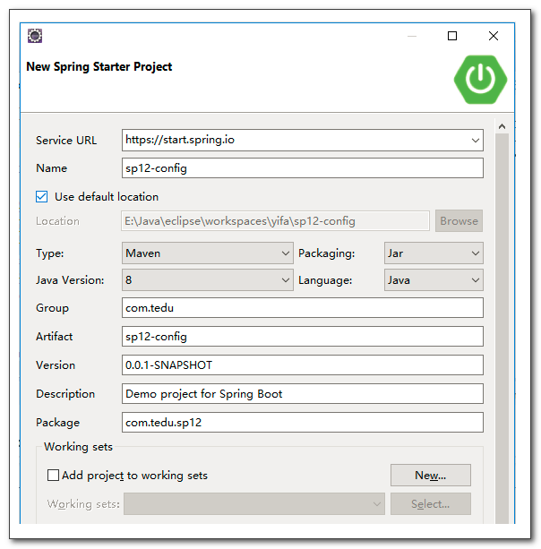Click the Select... working sets button
Viewport: 541px width, 549px height.
pyautogui.click(x=430, y=504)
